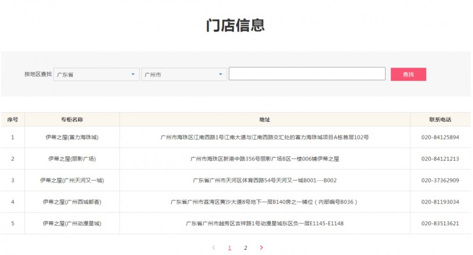Focus the store search text field
473x255 pixels.
[307, 74]
